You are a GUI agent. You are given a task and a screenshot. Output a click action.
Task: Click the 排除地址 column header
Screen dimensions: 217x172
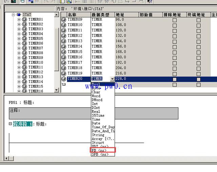point(175,15)
